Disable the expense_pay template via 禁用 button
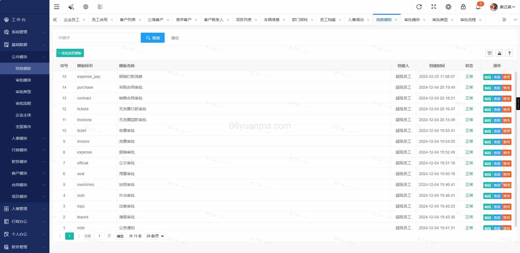This screenshot has height=253, width=520. (x=506, y=77)
